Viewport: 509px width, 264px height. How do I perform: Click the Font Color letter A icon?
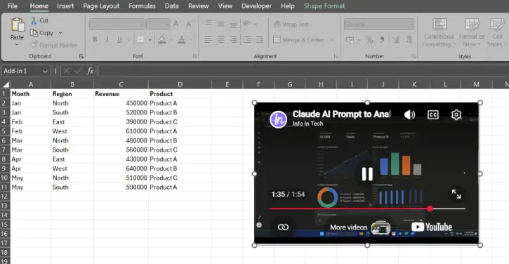182,39
